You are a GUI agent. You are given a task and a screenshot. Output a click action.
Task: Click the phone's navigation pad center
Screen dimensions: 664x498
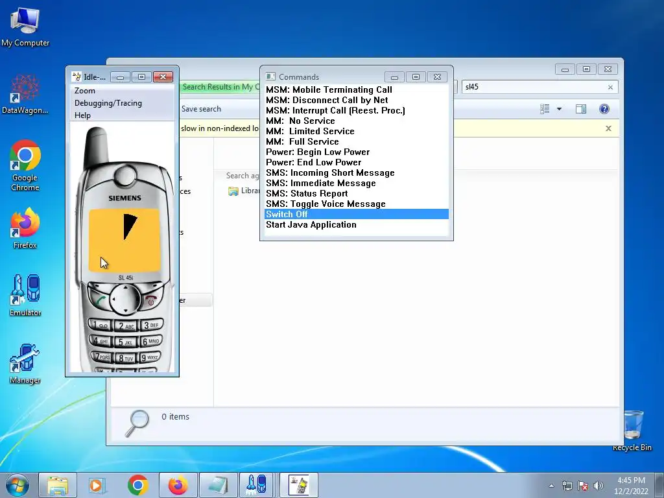(x=125, y=299)
